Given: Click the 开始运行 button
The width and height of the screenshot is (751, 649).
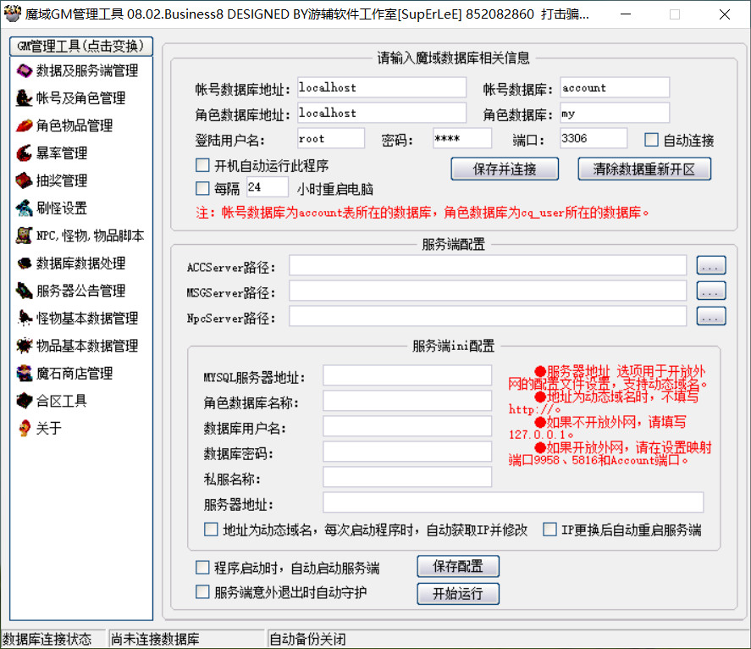Looking at the screenshot, I should click(x=457, y=593).
